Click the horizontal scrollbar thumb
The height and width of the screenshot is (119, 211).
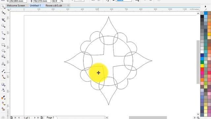coord(148,118)
